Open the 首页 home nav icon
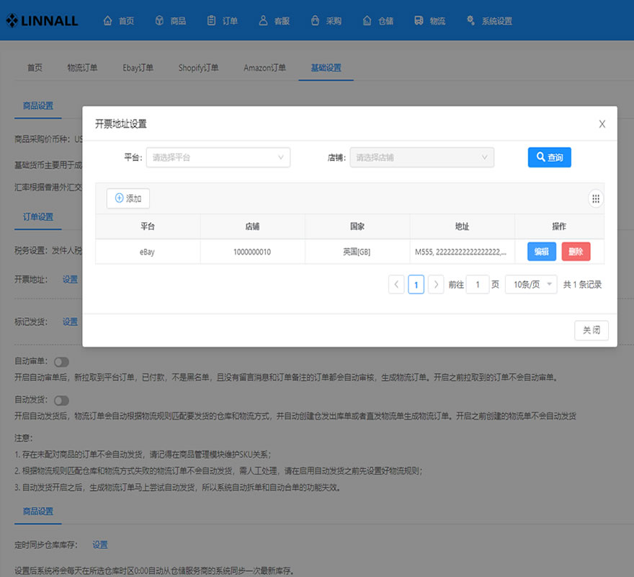The image size is (634, 577). 107,21
